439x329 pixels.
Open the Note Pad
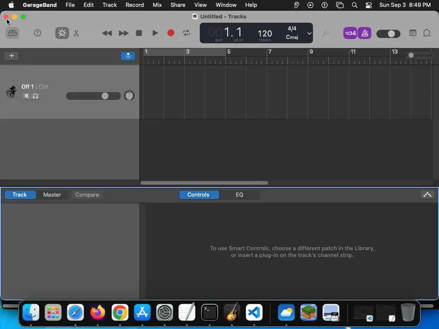413,33
